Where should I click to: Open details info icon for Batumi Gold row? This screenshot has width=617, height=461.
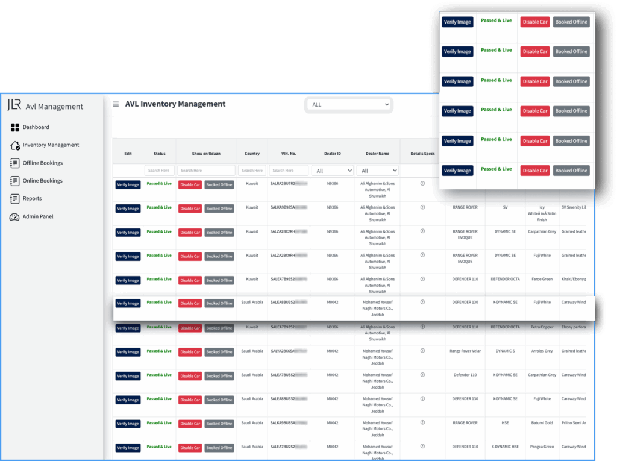tap(422, 423)
